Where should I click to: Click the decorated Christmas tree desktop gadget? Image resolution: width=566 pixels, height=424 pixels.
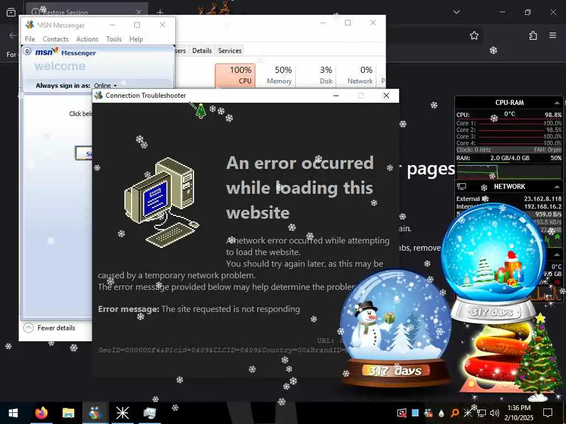click(x=538, y=357)
